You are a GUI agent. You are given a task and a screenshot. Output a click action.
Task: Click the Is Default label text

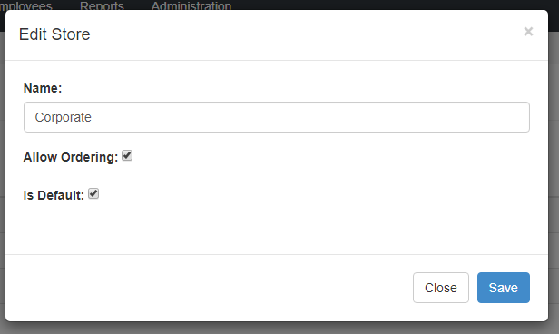coord(54,195)
